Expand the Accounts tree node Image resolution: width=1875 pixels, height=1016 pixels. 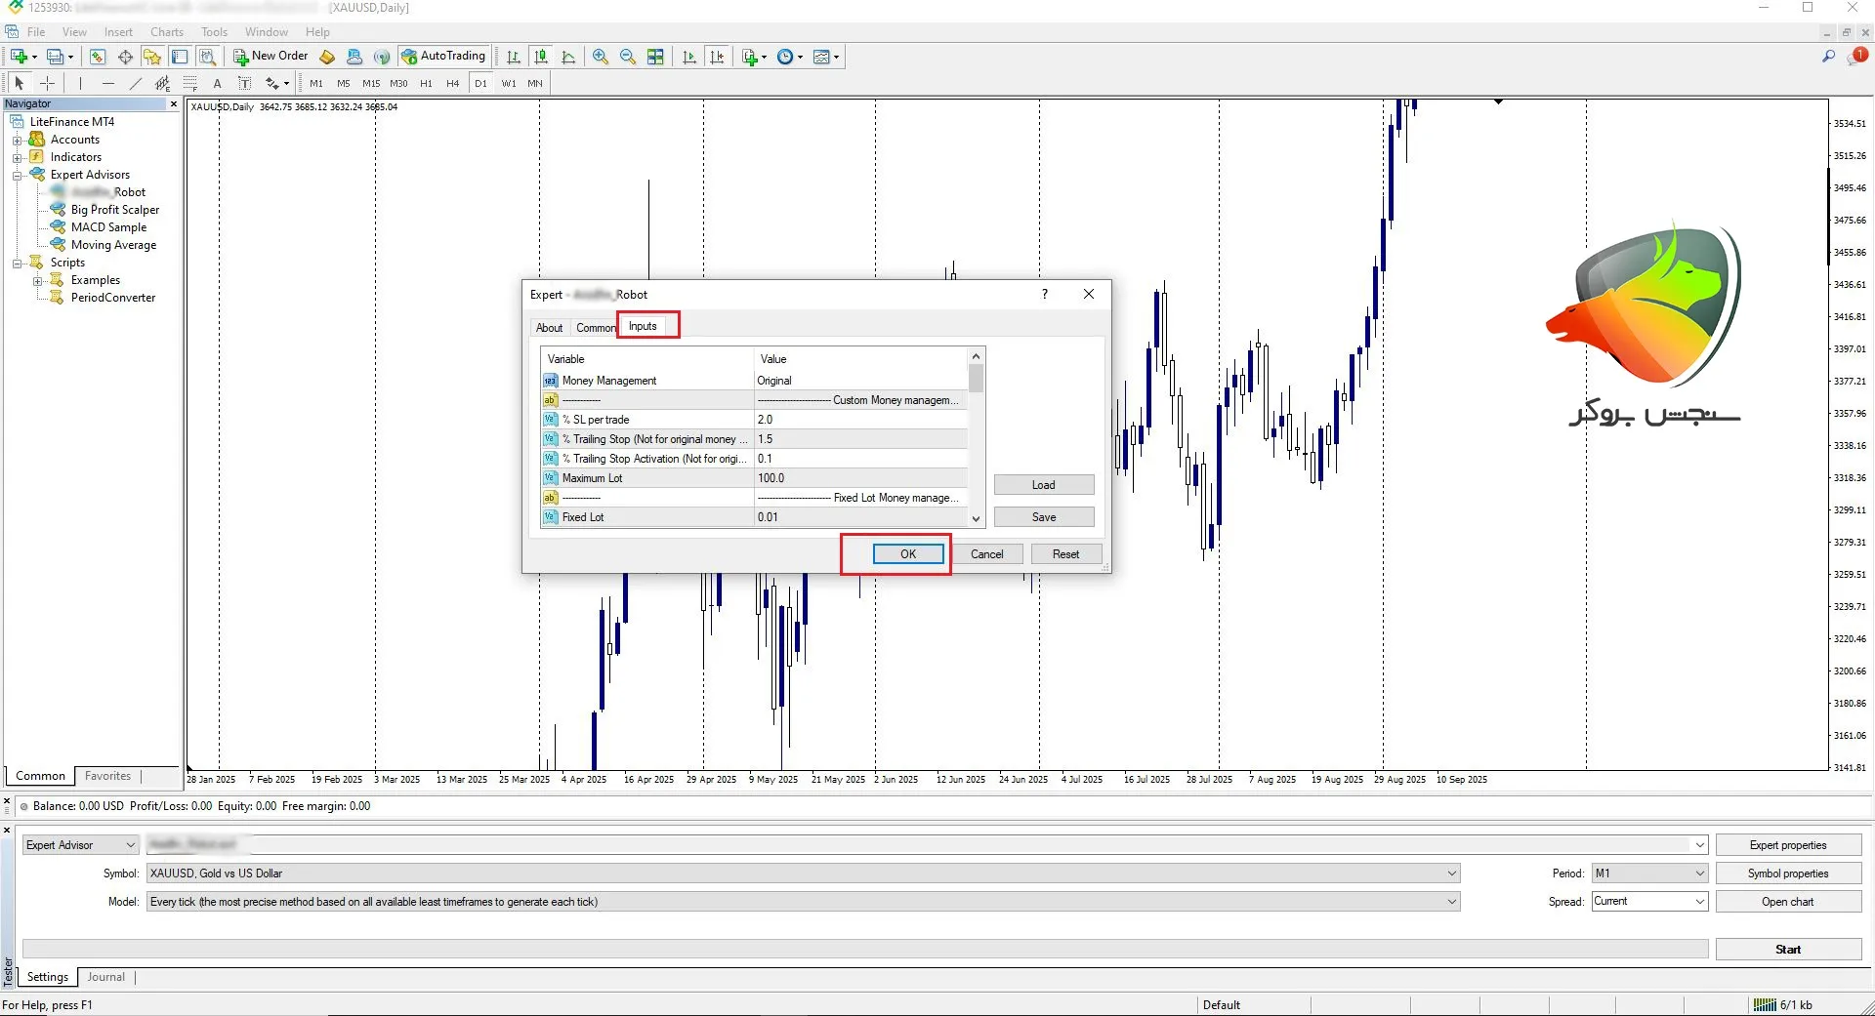tap(17, 140)
